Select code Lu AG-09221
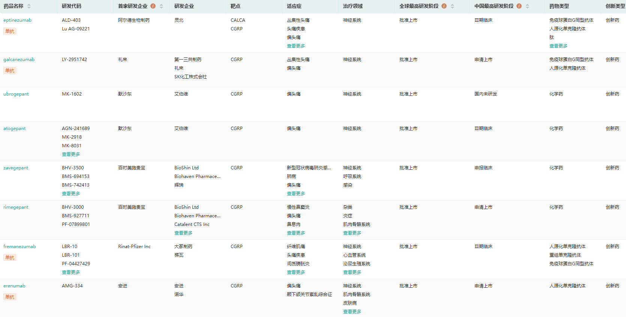The image size is (626, 317). (76, 29)
